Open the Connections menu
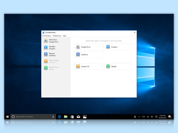The image size is (178, 133). click(x=47, y=36)
